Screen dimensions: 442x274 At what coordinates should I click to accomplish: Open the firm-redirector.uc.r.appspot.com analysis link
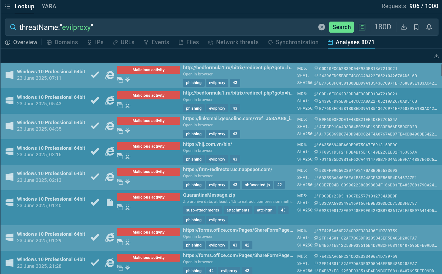point(227,169)
